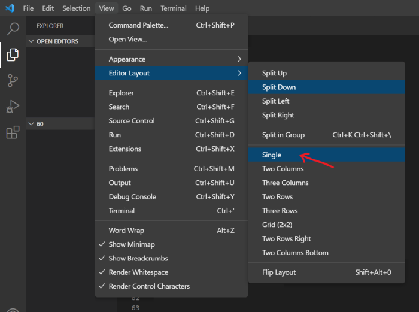Select Grid (2x2) layout
The width and height of the screenshot is (419, 312).
(x=327, y=225)
